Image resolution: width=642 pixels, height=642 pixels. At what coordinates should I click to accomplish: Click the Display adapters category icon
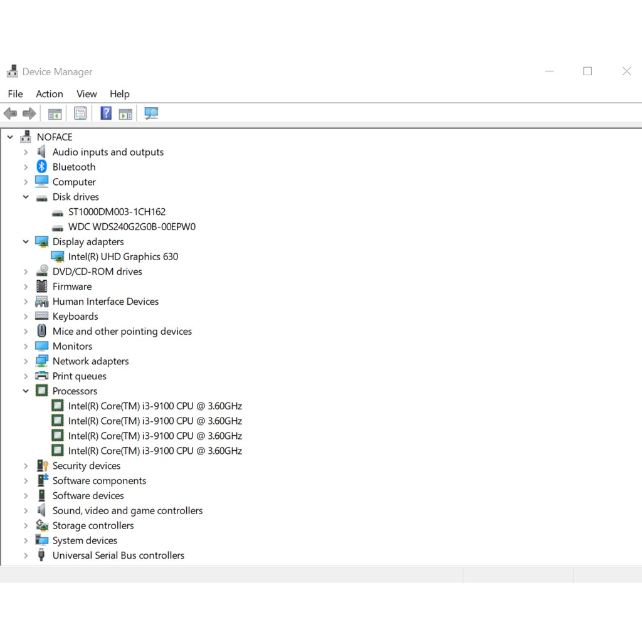coord(41,241)
